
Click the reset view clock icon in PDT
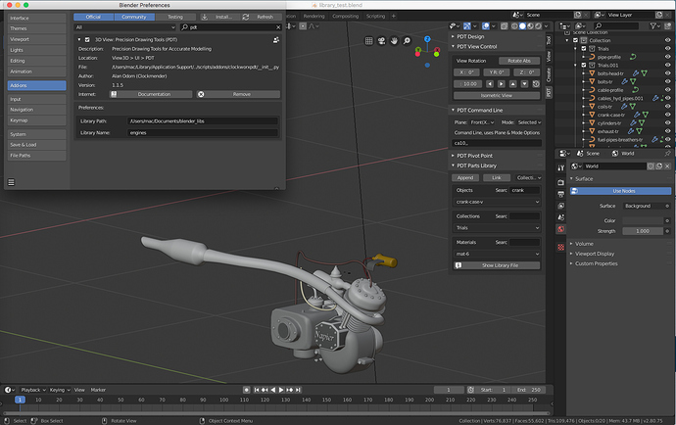click(x=536, y=84)
